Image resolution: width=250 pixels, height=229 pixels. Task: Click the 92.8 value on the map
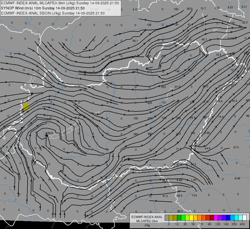coord(165,180)
